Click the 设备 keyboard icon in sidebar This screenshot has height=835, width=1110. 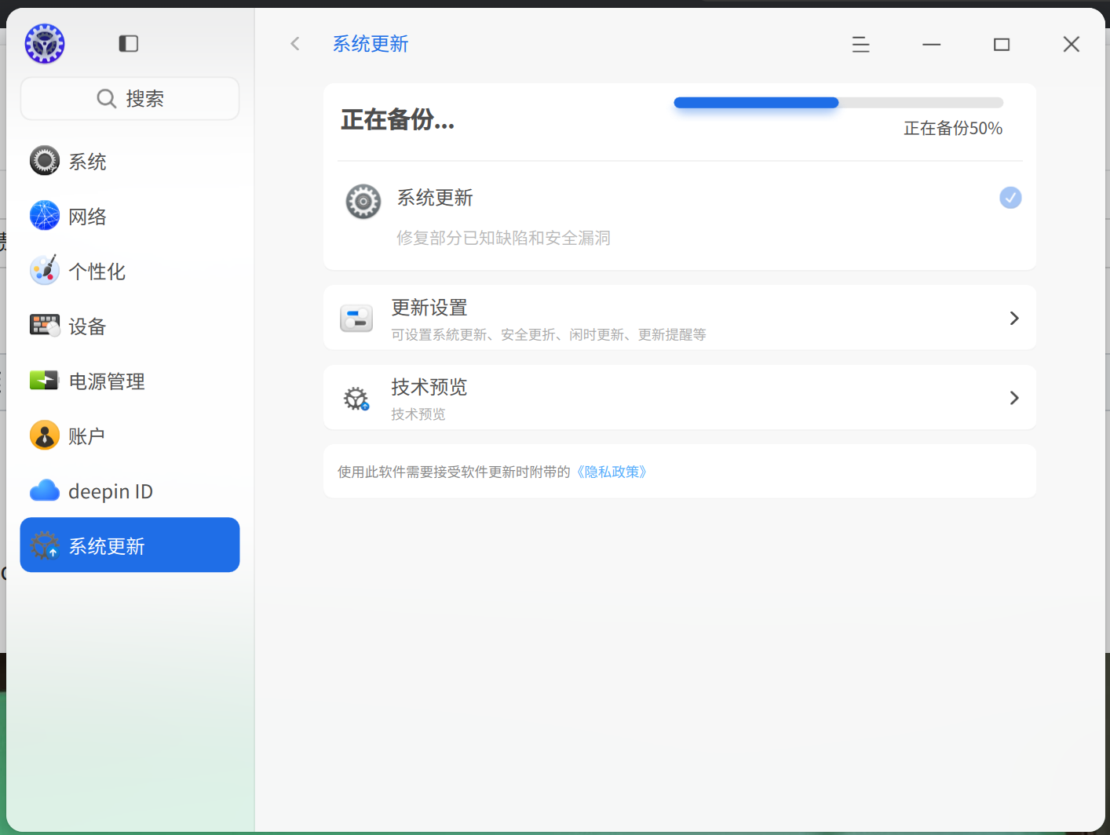45,326
